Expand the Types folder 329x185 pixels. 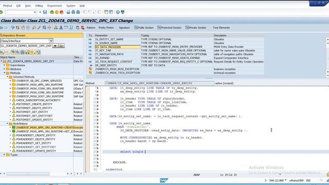[5, 155]
